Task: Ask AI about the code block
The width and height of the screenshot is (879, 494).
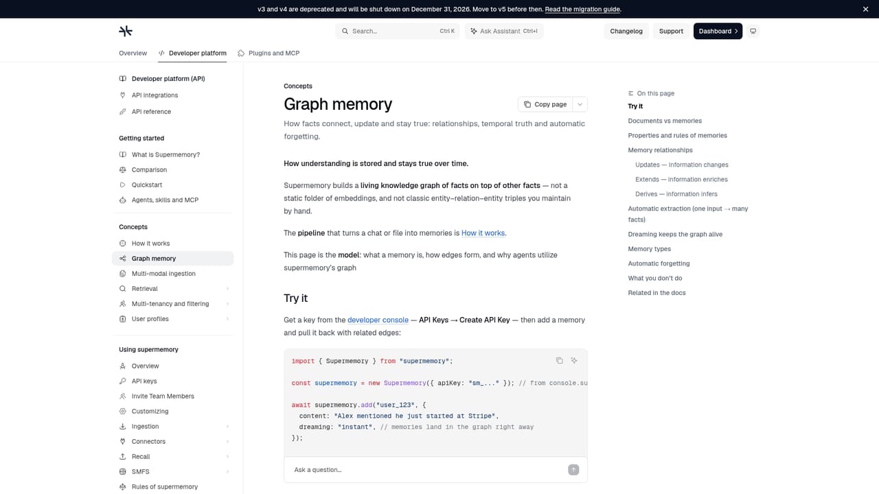Action: pos(574,360)
